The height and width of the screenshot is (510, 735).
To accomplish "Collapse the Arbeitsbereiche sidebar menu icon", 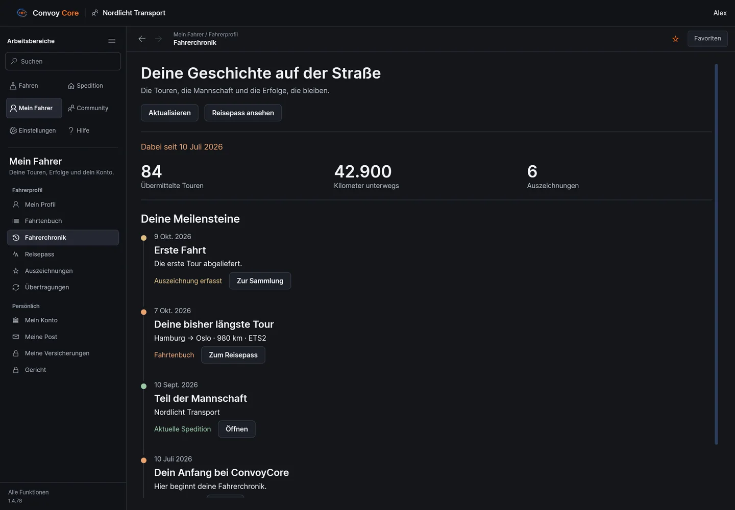I will (x=112, y=41).
